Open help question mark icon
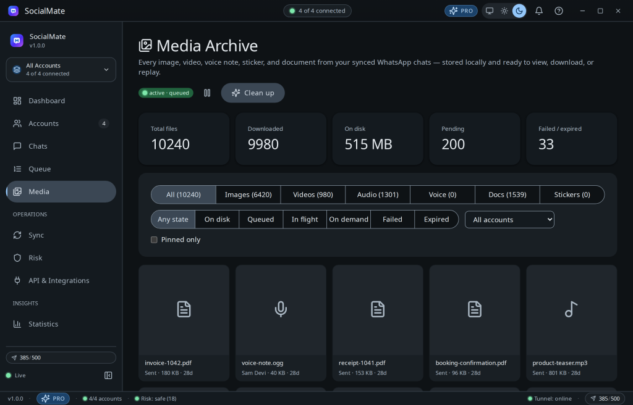The width and height of the screenshot is (633, 405). click(x=559, y=11)
